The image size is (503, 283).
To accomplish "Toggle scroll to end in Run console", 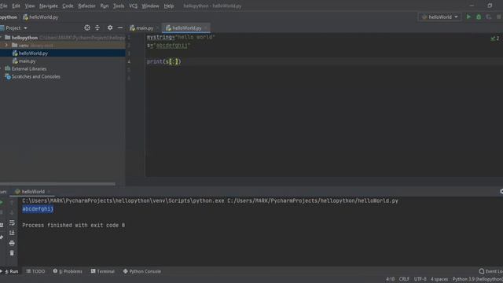I will pos(12,233).
